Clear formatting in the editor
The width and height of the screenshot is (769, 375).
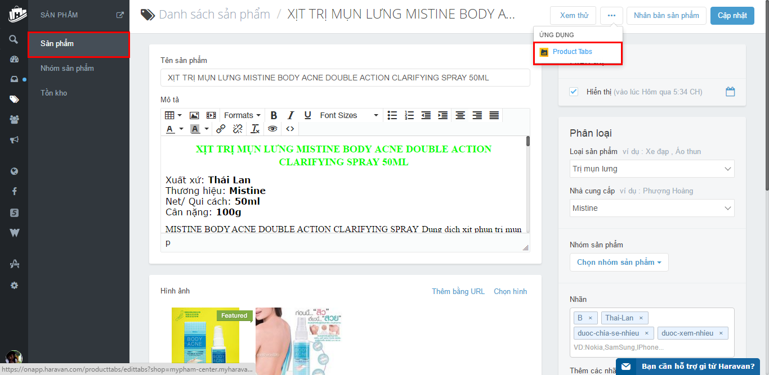(x=255, y=129)
